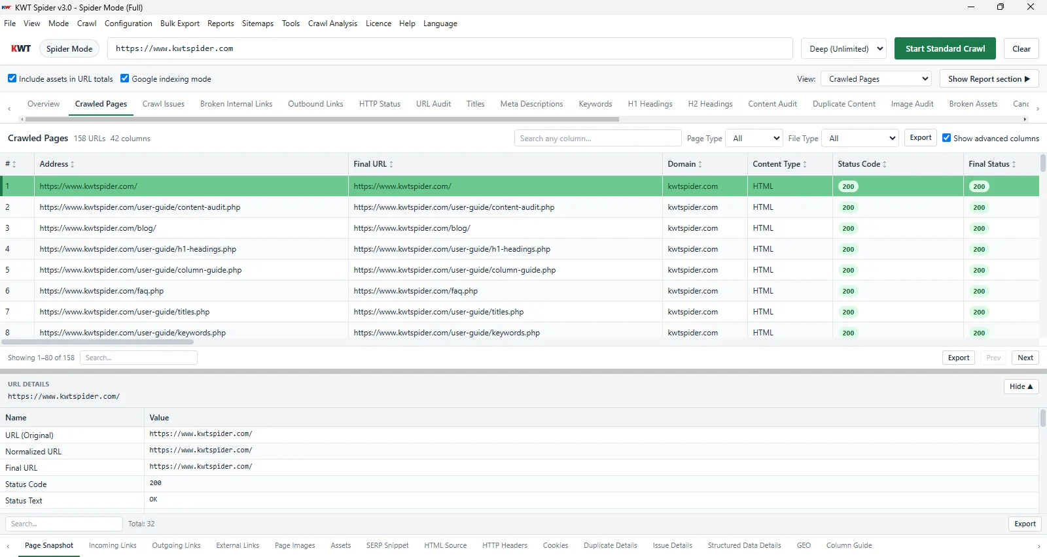Screen dimensions: 1047x557
Task: Uncheck Show advanced columns
Action: (x=946, y=138)
